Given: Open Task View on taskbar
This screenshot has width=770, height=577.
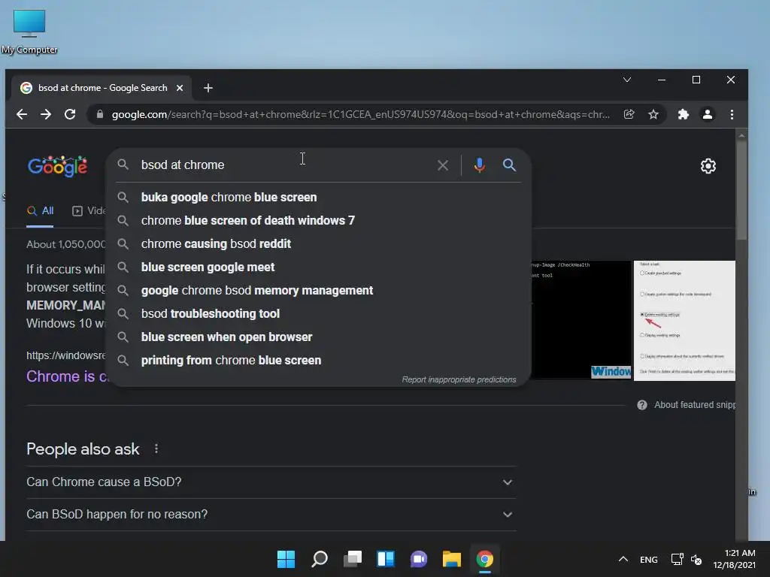Looking at the screenshot, I should [x=352, y=559].
